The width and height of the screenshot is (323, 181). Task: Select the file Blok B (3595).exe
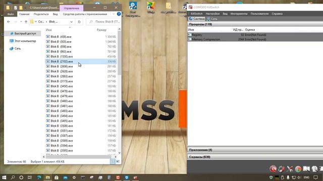(81, 150)
